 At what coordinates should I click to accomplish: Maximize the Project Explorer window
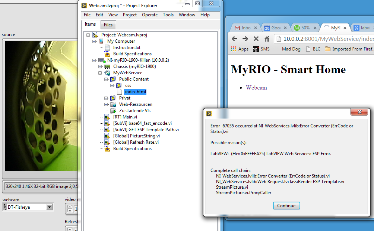(x=197, y=3)
